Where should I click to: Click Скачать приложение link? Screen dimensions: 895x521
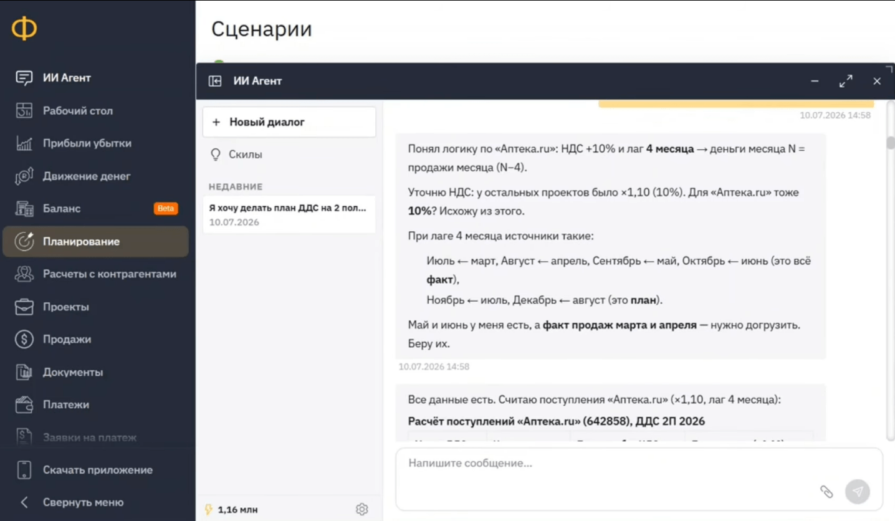point(98,470)
